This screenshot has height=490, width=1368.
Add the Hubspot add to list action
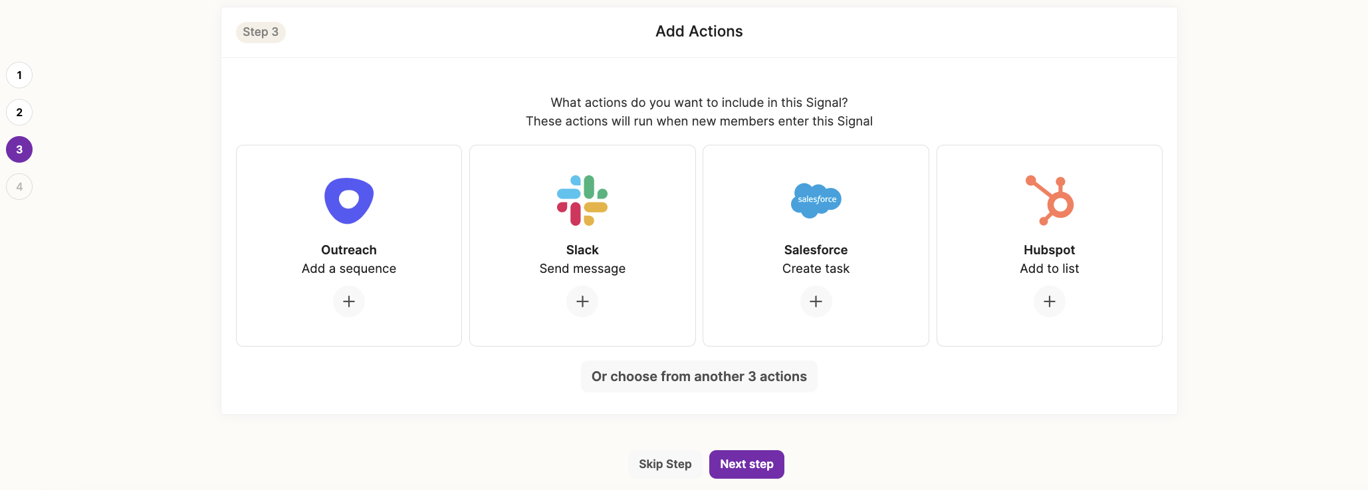click(x=1049, y=301)
